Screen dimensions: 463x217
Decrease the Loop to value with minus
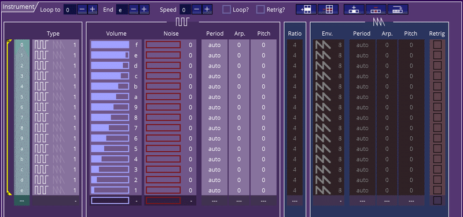point(82,9)
